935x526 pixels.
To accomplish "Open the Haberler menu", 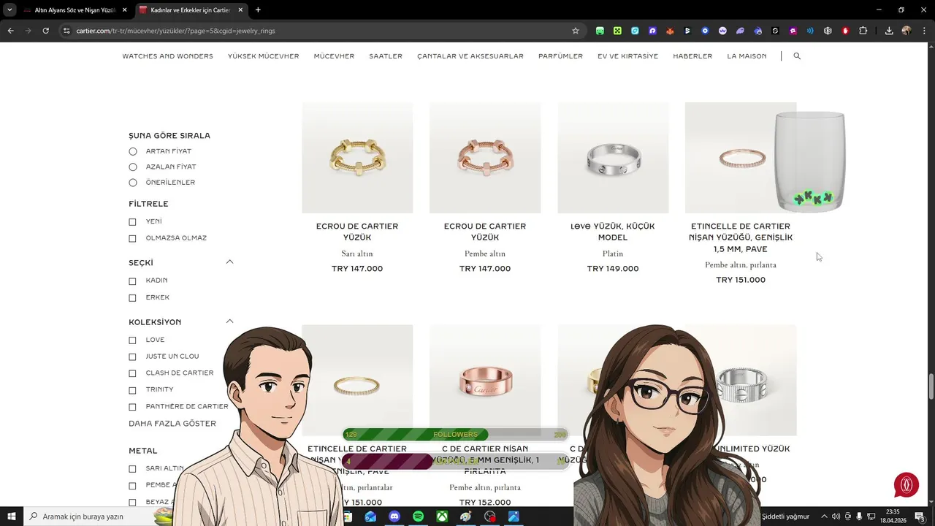I will pyautogui.click(x=692, y=56).
